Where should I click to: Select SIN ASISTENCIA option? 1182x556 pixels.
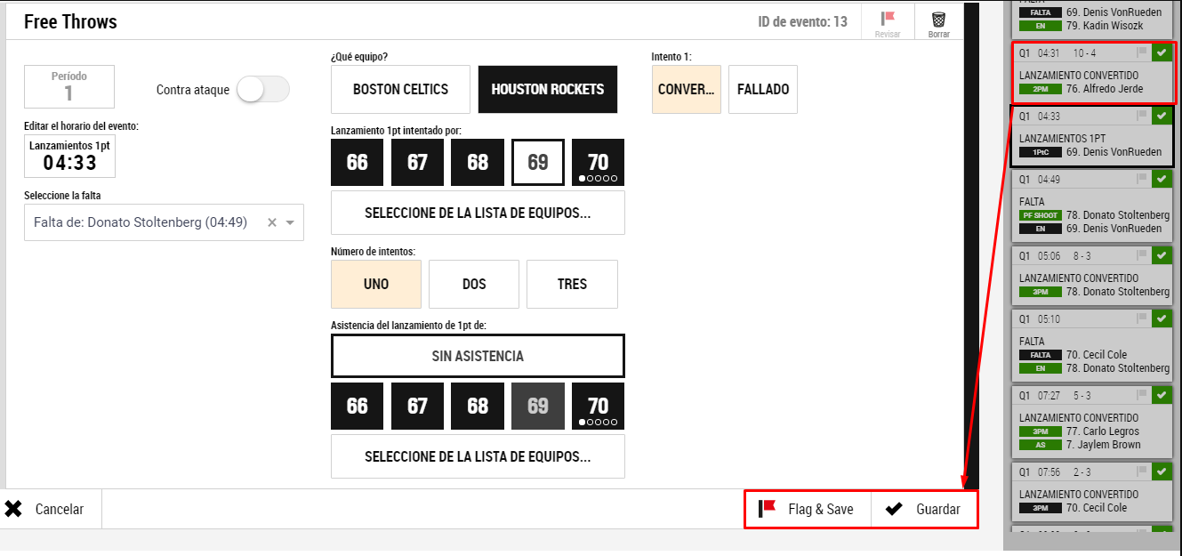478,356
